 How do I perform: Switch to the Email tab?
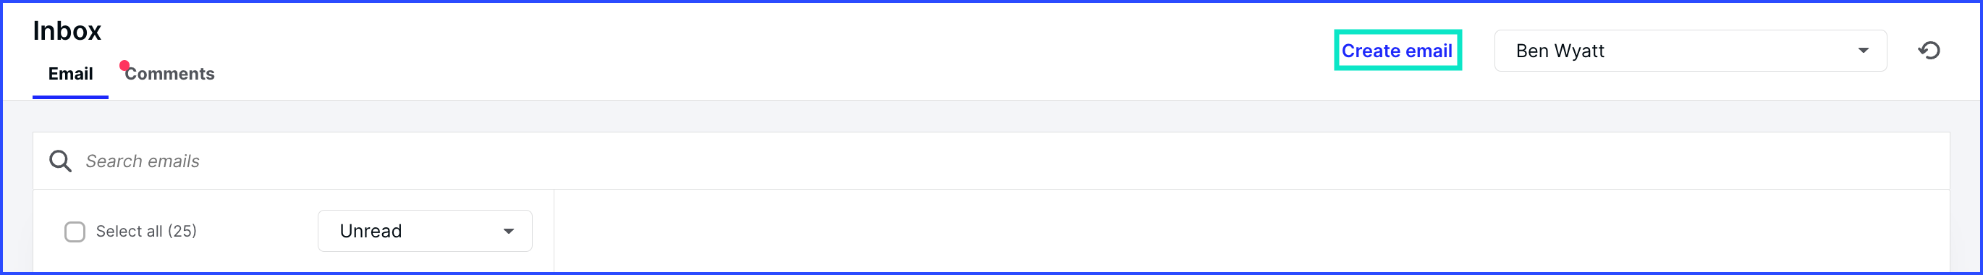tap(70, 74)
